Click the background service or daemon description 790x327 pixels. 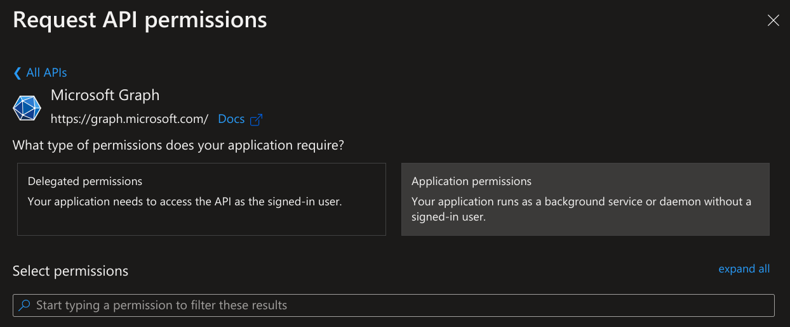[581, 202]
